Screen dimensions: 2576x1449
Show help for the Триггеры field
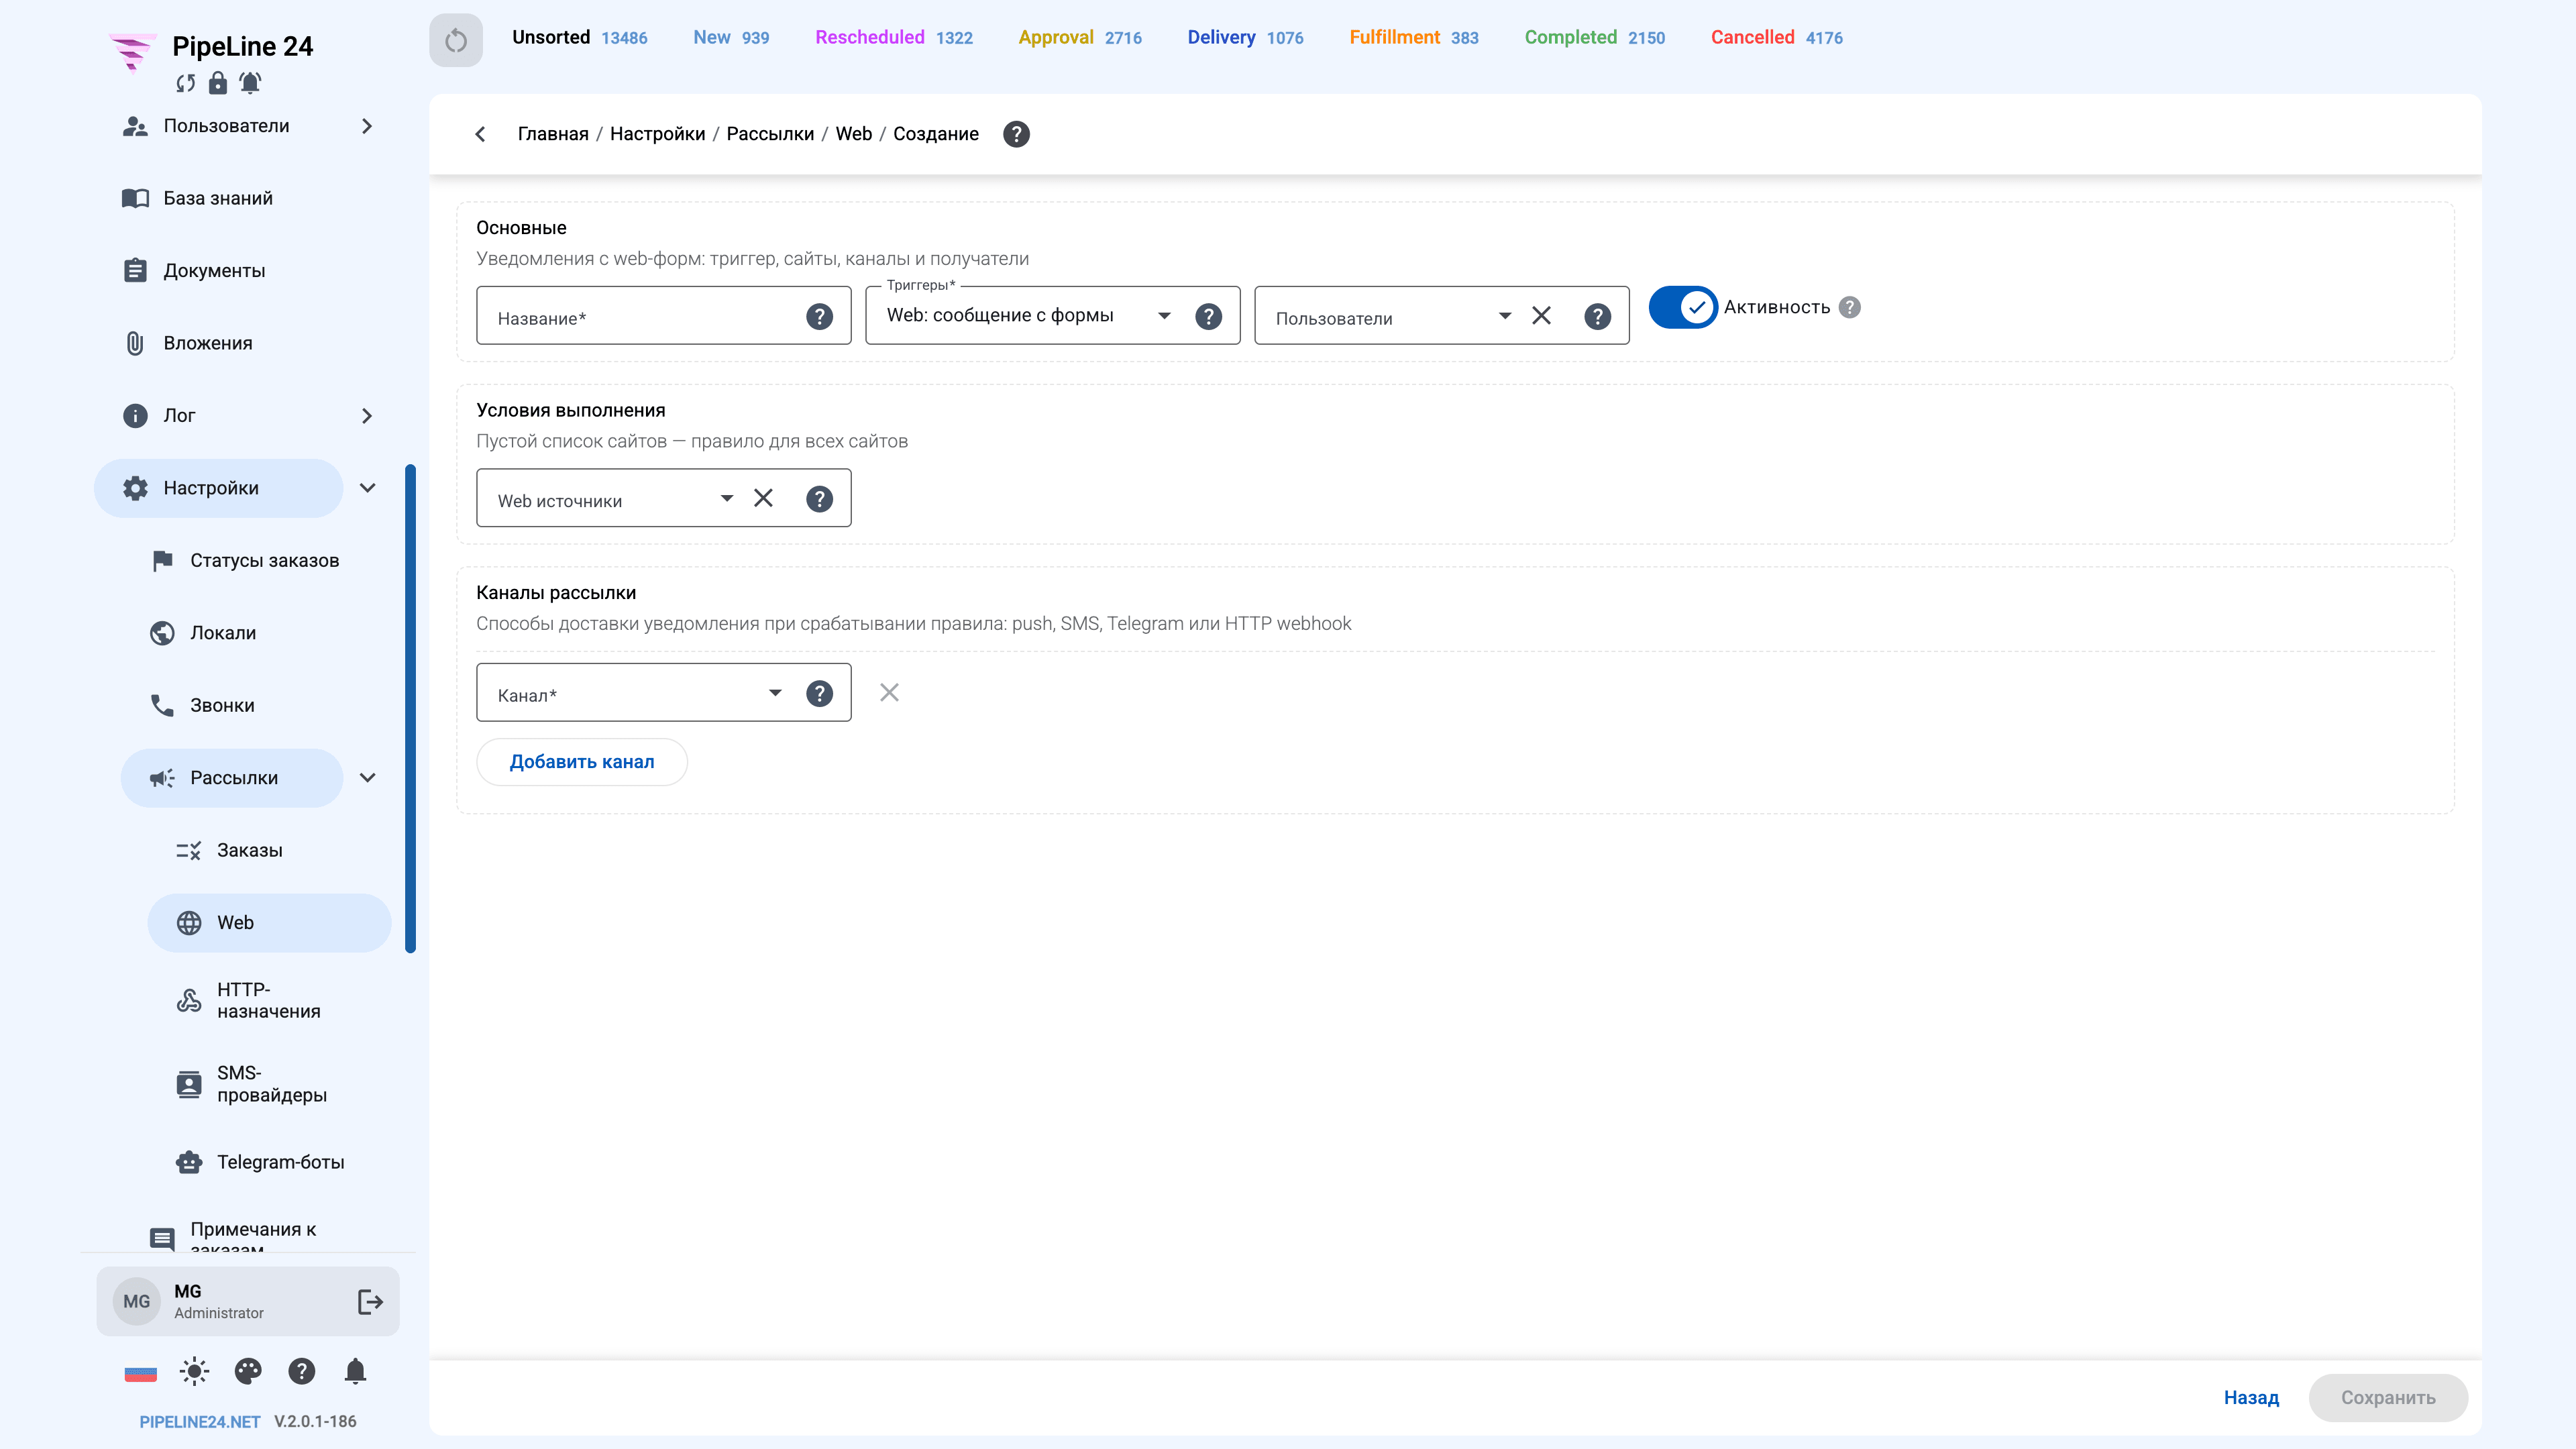(x=1208, y=317)
